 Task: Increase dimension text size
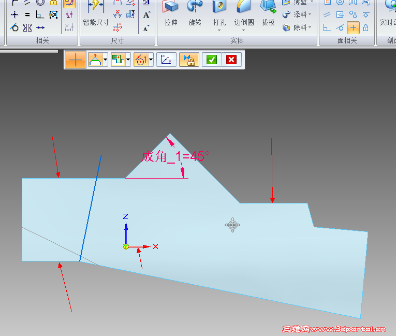pos(146,15)
